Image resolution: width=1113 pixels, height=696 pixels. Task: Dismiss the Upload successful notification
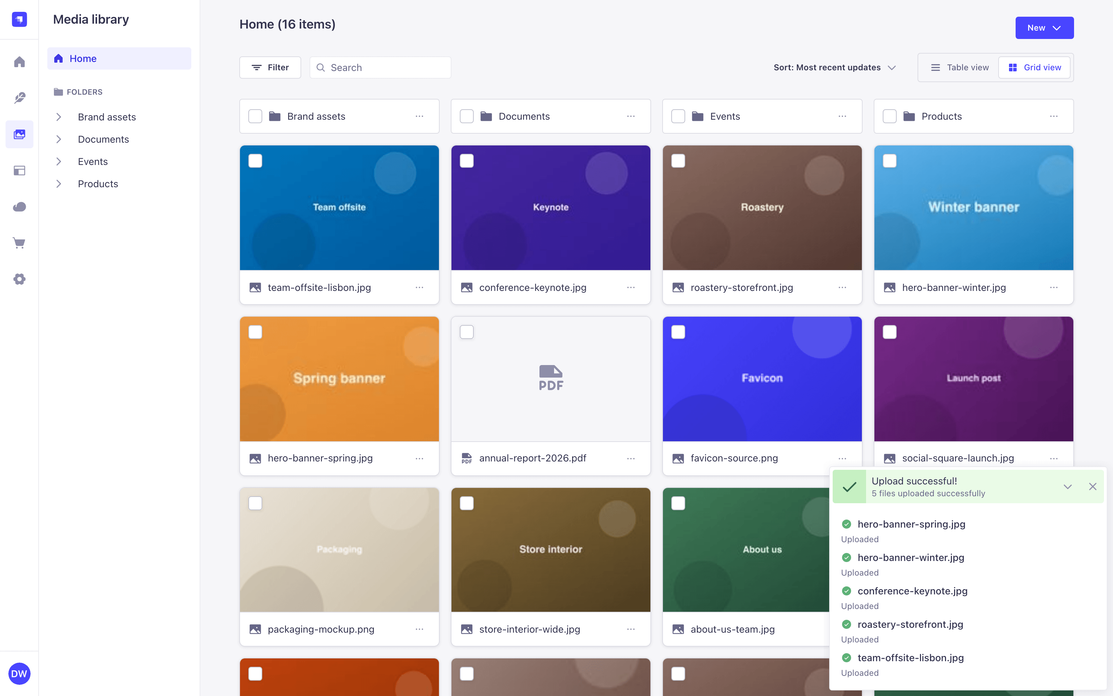click(x=1093, y=487)
